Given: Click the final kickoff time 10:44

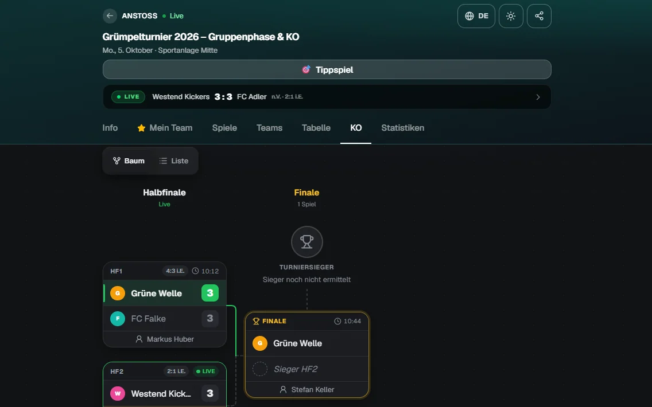Looking at the screenshot, I should [348, 321].
